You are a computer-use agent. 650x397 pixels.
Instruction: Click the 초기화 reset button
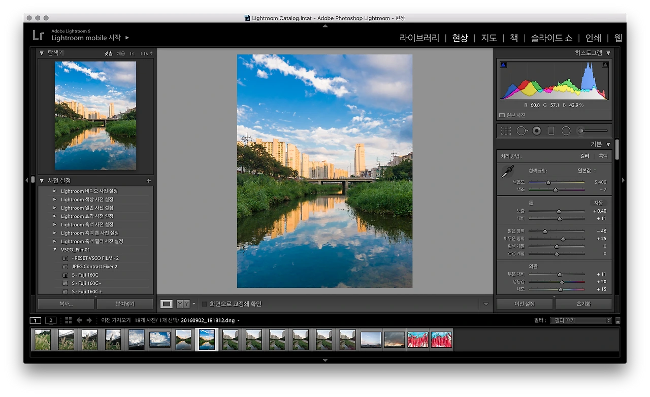pyautogui.click(x=583, y=304)
